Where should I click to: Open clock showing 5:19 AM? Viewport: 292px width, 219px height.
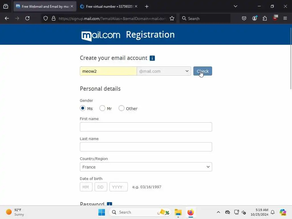click(259, 212)
